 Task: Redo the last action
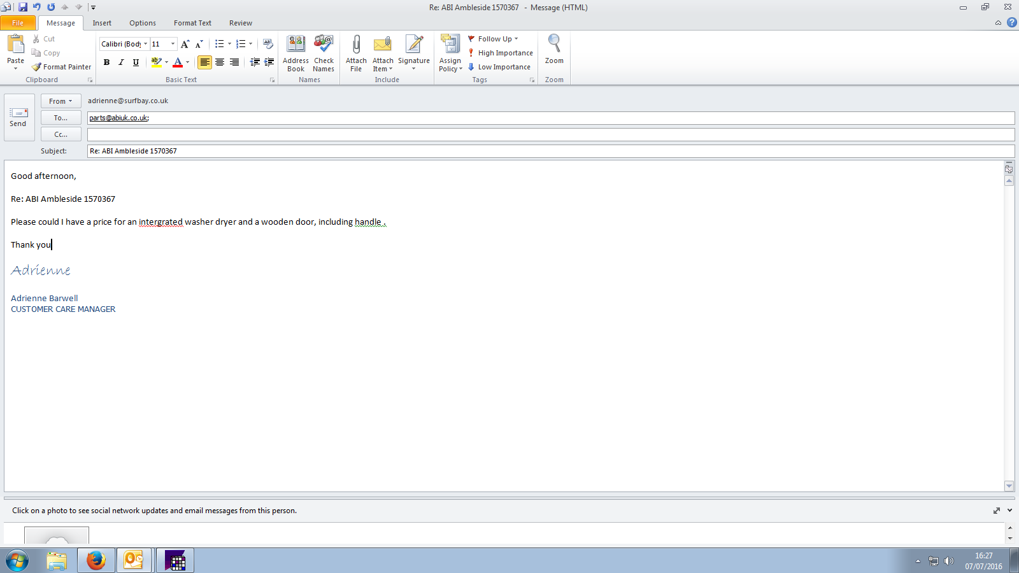pos(51,7)
